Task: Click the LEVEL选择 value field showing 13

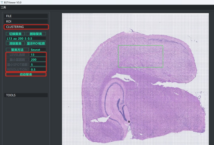Action: point(38,55)
